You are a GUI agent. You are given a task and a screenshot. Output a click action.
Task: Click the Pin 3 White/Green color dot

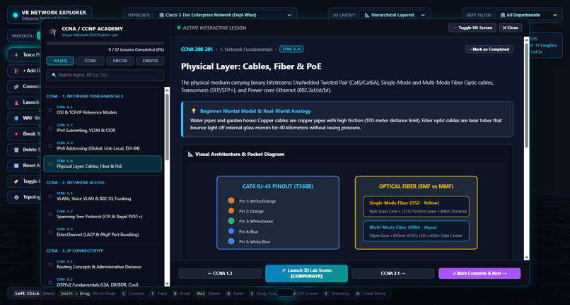pos(231,221)
